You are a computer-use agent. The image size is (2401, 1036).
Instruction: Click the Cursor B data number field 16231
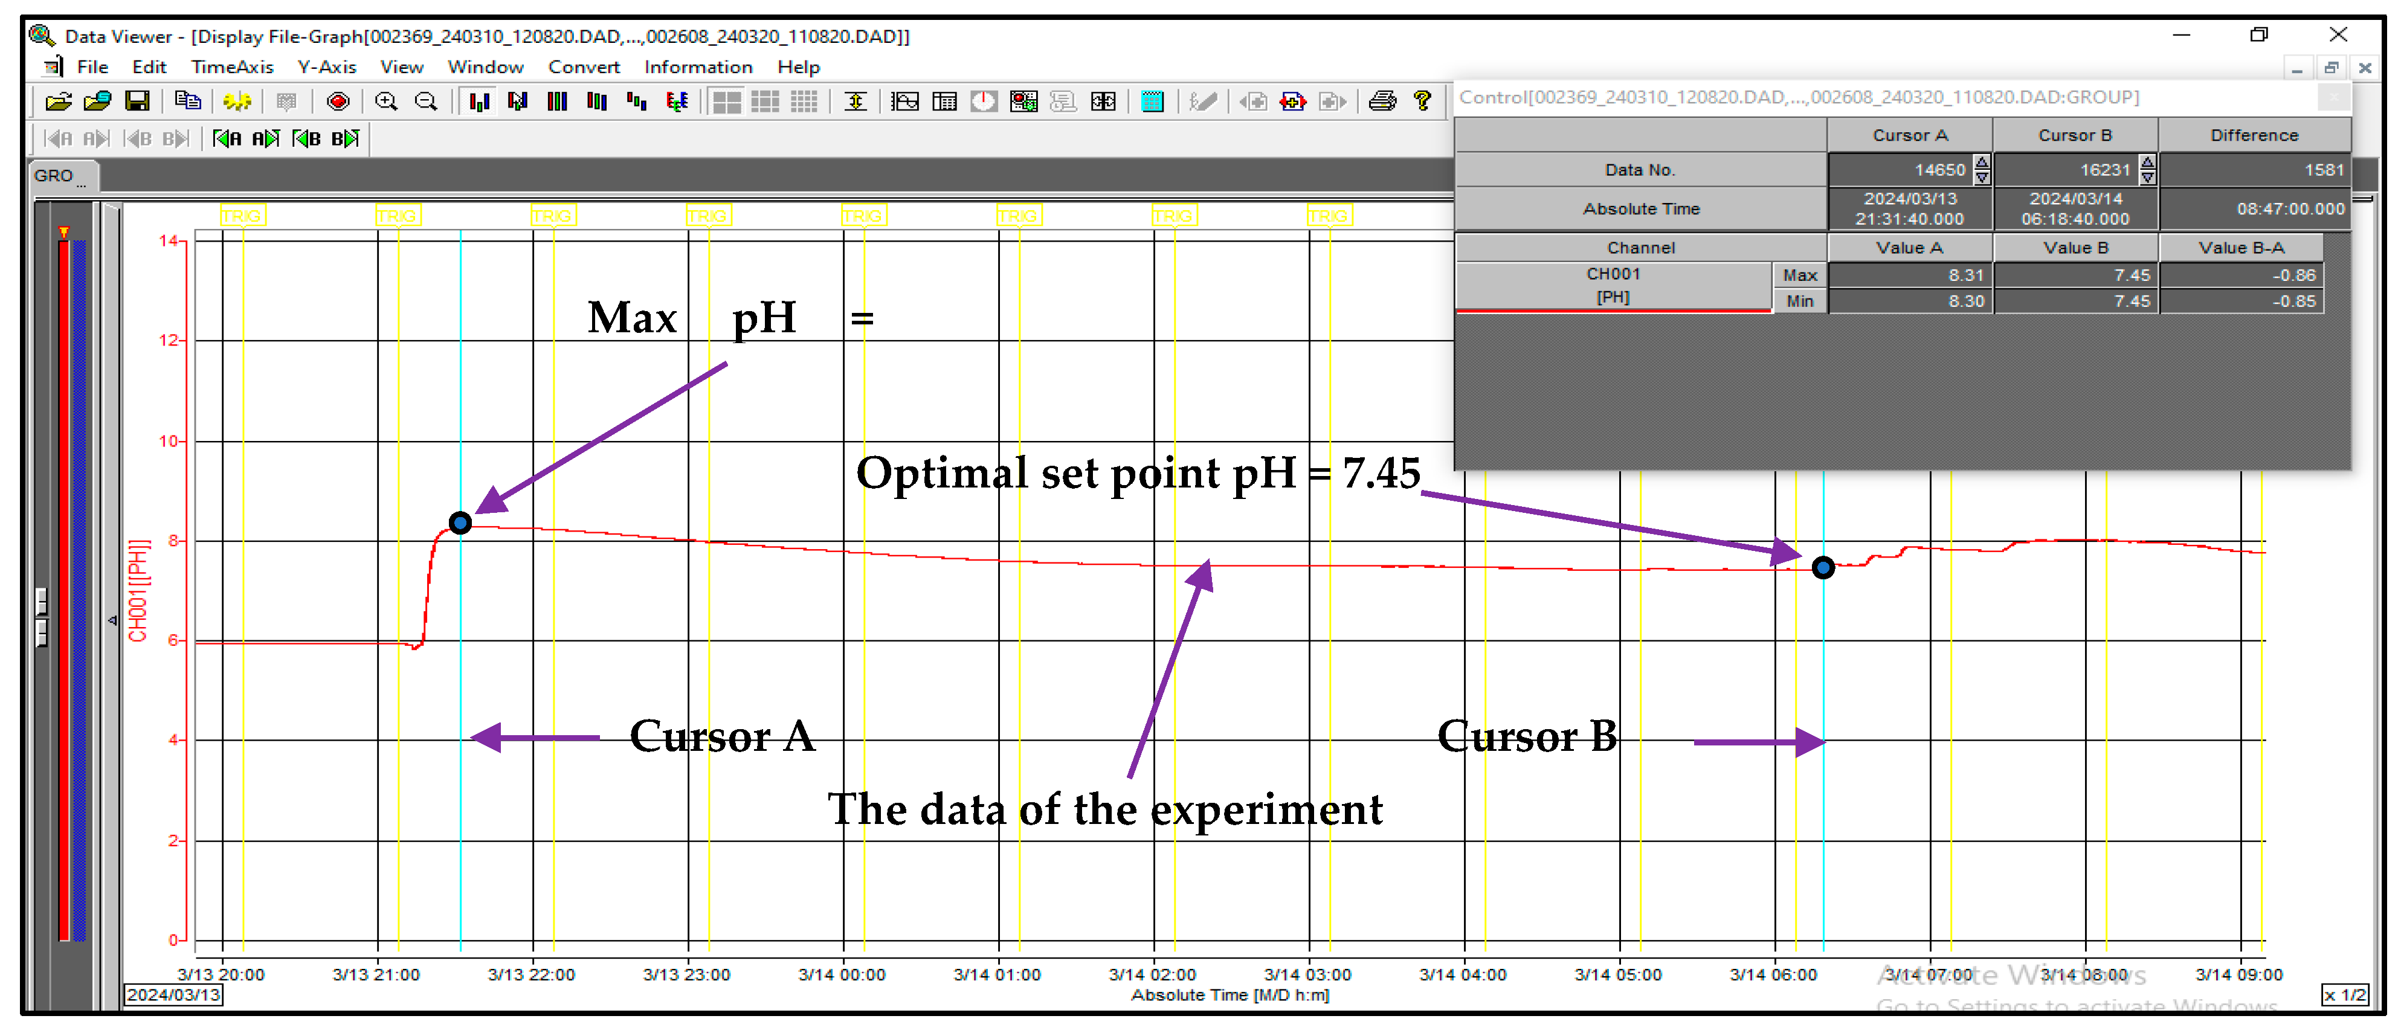pos(2067,170)
